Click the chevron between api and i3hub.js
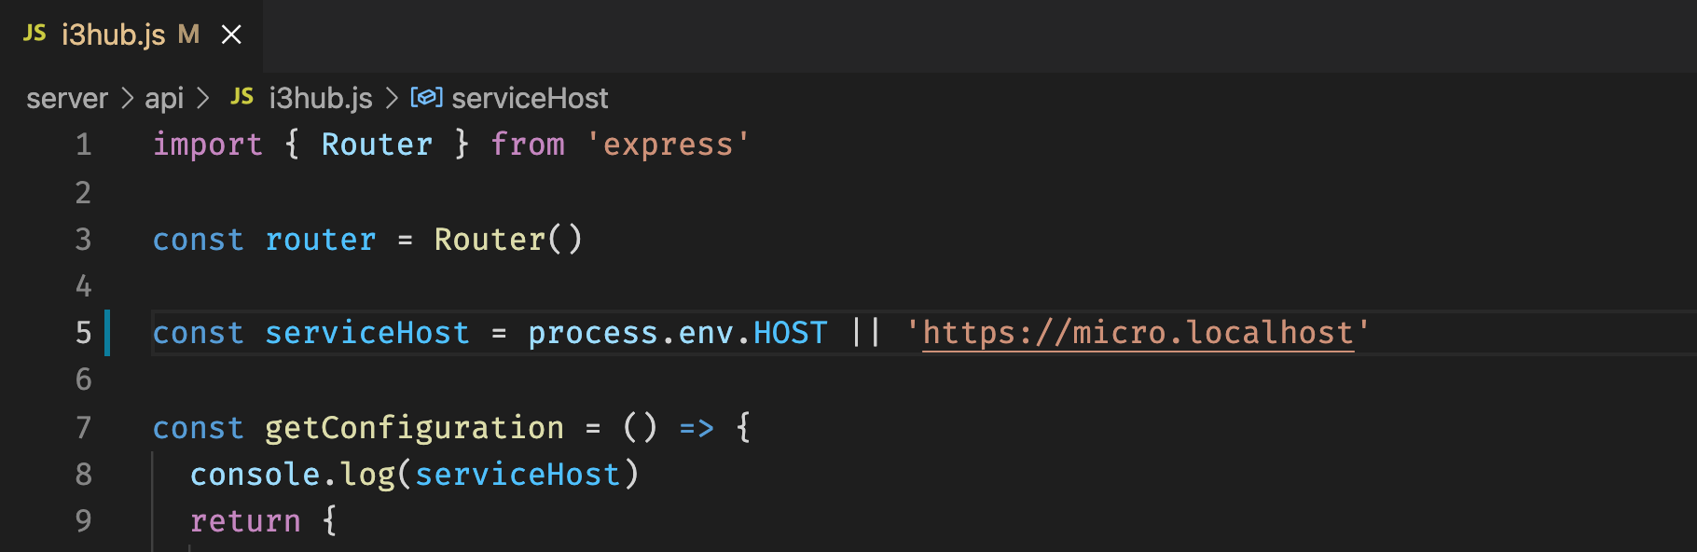 (x=203, y=98)
